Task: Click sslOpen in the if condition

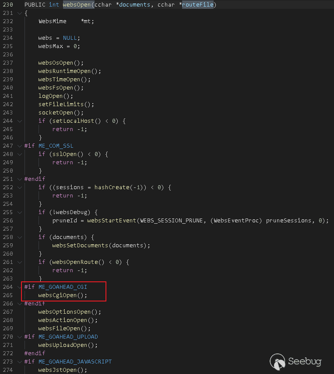Action: (x=64, y=154)
